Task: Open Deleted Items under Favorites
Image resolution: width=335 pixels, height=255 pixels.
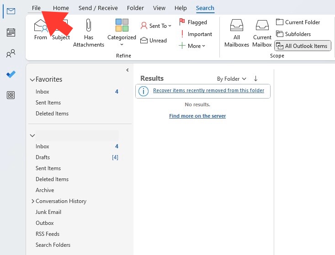Action: click(x=77, y=114)
